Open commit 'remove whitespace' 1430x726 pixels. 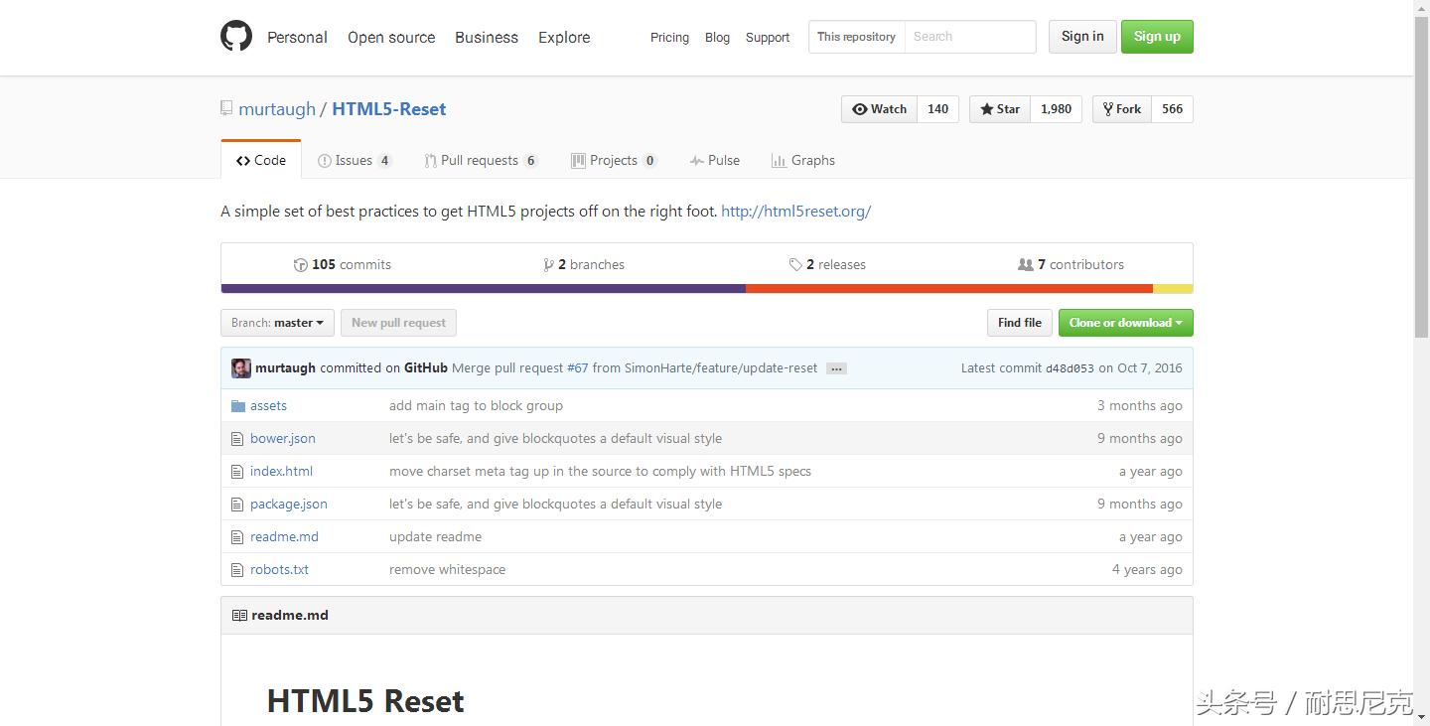coord(447,569)
